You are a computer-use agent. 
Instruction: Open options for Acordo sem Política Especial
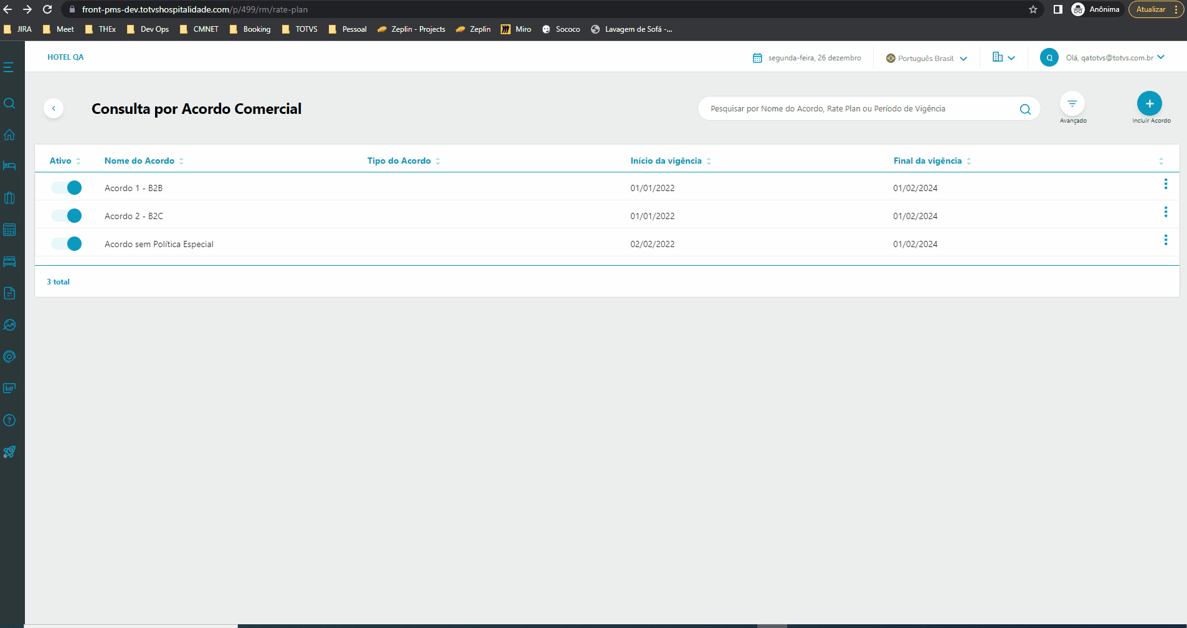pos(1166,240)
